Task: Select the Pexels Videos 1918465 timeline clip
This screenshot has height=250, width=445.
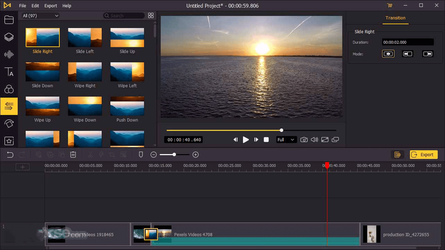Action: point(88,234)
